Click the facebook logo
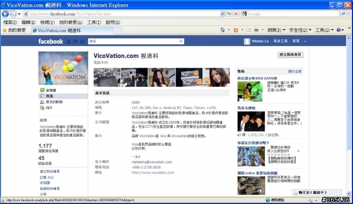The height and width of the screenshot is (204, 353). pos(51,41)
